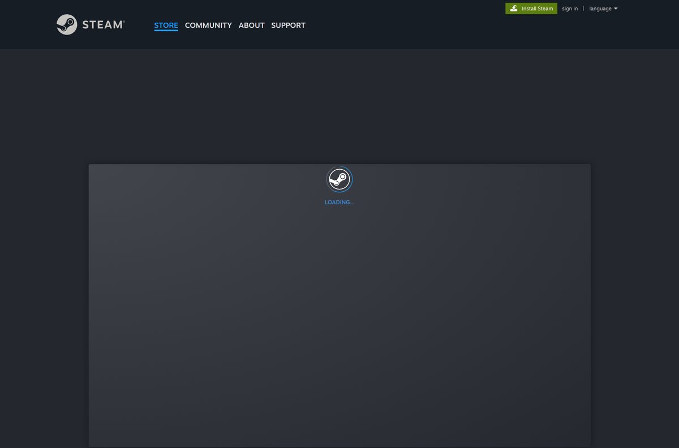Click the green Install Steam button
679x448 pixels.
(x=531, y=8)
